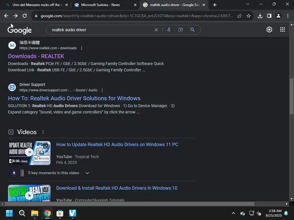Submit search with magnifier icon
Viewport: 294px width, 220px height.
(192, 30)
